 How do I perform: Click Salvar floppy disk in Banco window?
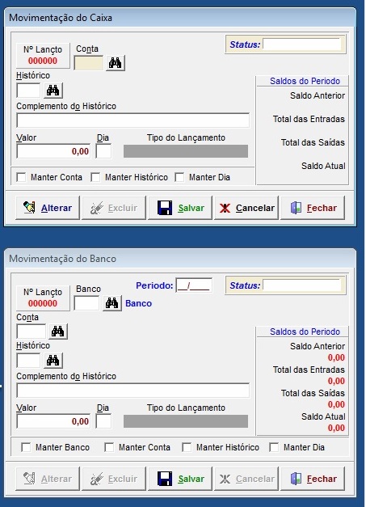[x=165, y=479]
